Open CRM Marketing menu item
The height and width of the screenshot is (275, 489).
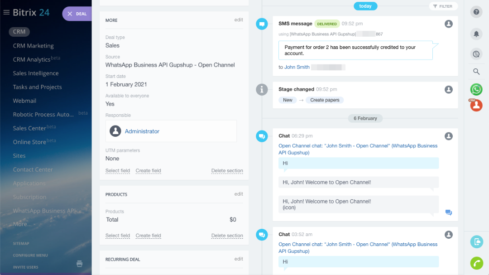34,46
